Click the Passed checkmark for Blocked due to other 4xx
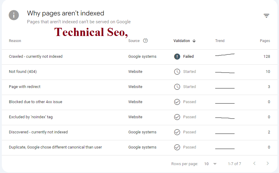279x173 pixels. click(x=177, y=102)
